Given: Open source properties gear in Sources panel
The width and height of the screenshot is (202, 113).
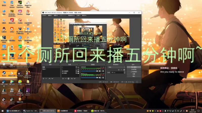Looking at the screenshot, I should coord(68,79).
